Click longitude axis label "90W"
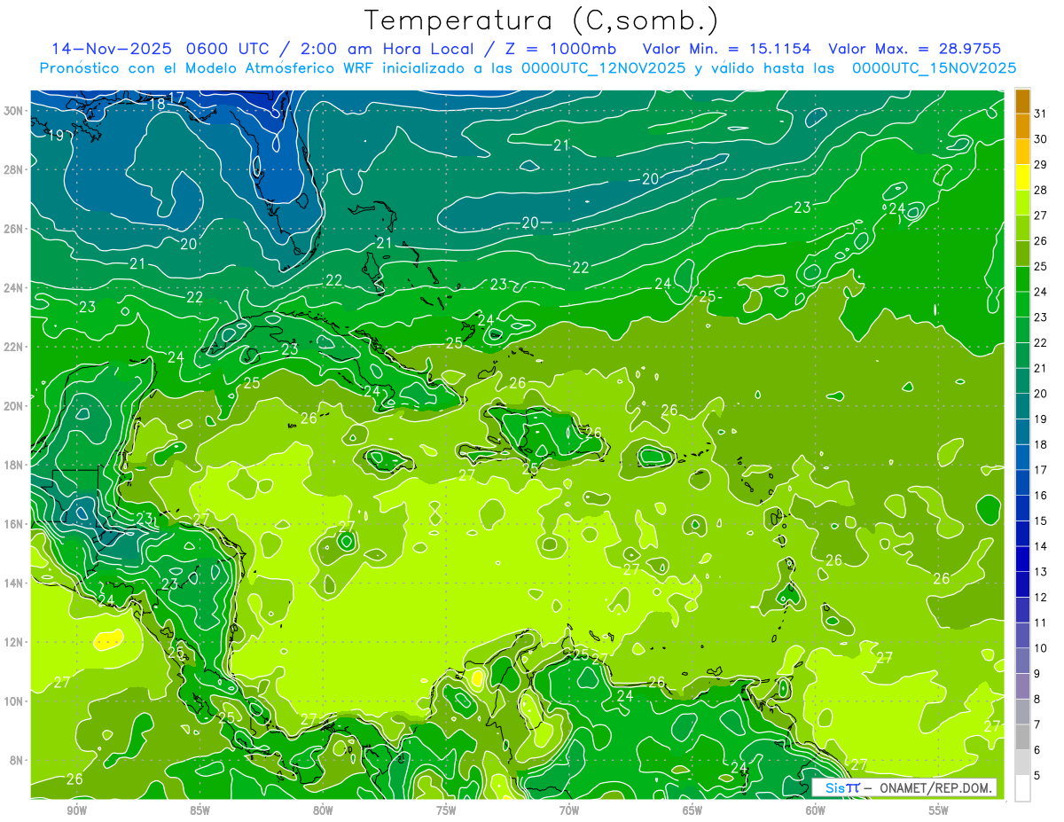Image resolution: width=1064 pixels, height=822 pixels. click(x=77, y=810)
